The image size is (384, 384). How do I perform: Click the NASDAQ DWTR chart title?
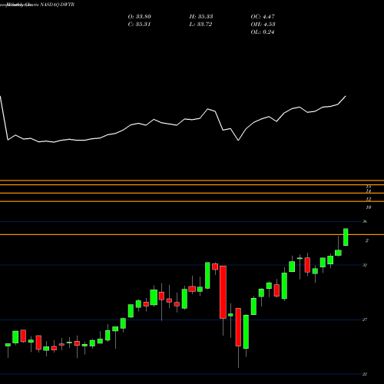pyautogui.click(x=58, y=5)
